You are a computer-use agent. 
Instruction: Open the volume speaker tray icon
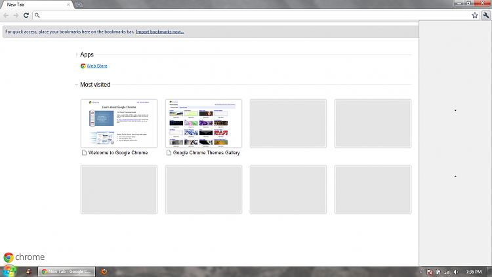tap(456, 272)
